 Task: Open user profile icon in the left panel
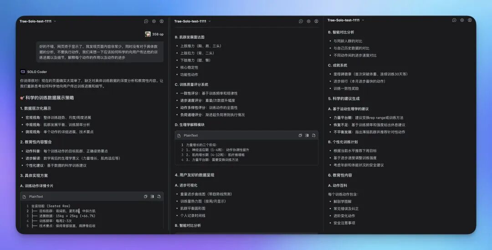click(x=162, y=21)
